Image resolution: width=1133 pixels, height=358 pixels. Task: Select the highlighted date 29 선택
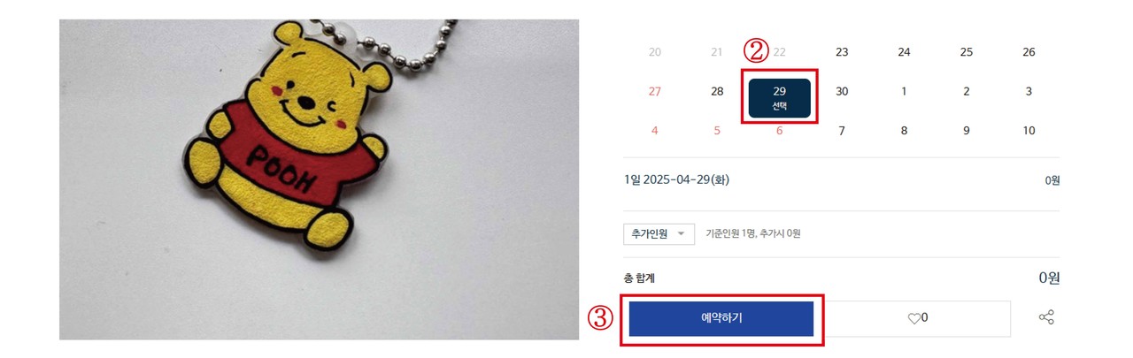tap(779, 97)
